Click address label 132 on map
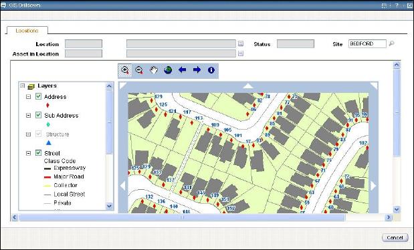The height and width of the screenshot is (250, 414). [x=149, y=197]
